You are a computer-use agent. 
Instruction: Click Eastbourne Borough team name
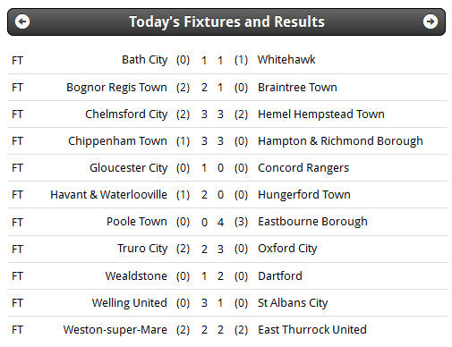tap(312, 222)
